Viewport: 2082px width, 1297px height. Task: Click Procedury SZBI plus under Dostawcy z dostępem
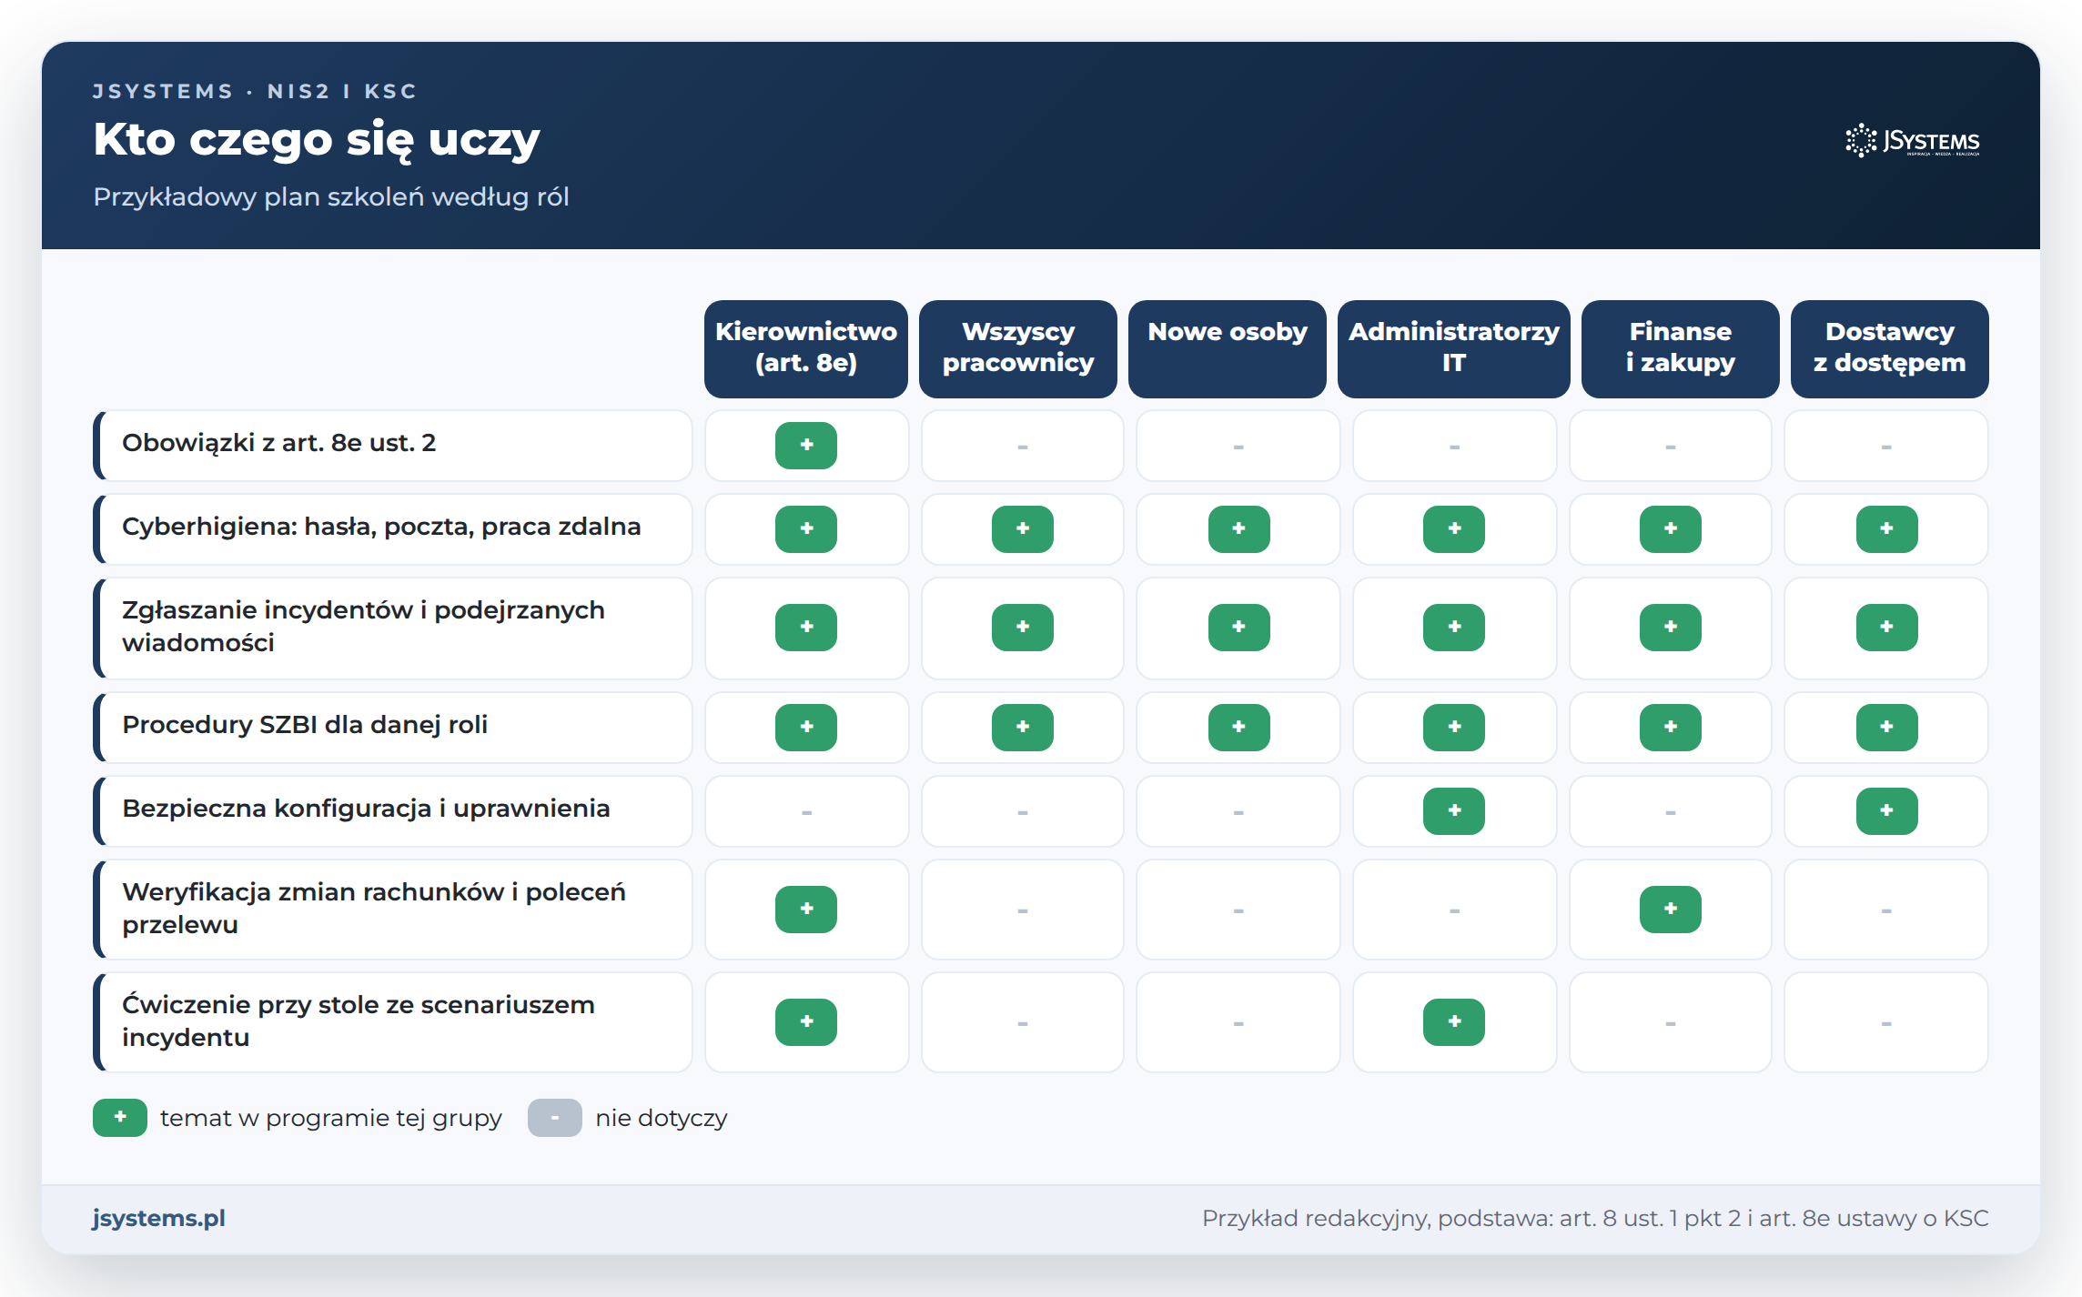[x=1886, y=728]
